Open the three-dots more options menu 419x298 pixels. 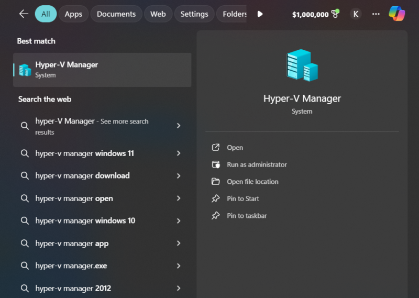376,14
